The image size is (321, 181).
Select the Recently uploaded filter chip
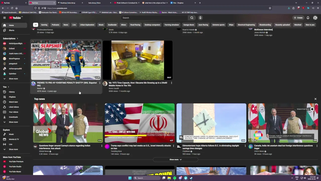coord(283,25)
